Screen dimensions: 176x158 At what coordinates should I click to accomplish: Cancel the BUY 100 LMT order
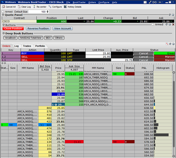click(x=143, y=53)
